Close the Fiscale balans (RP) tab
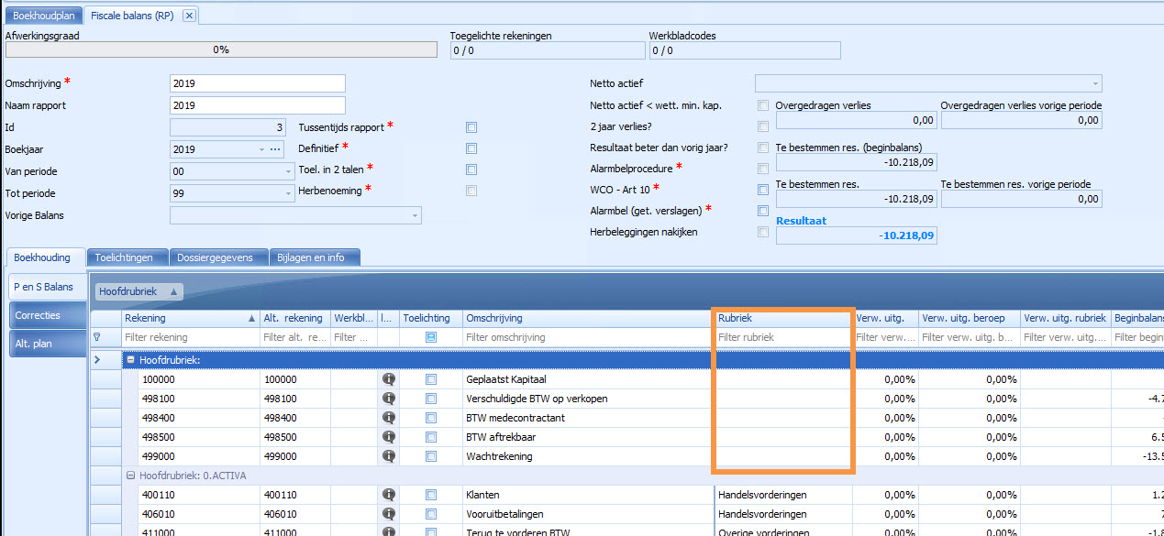Viewport: 1164px width, 536px height. [x=188, y=16]
